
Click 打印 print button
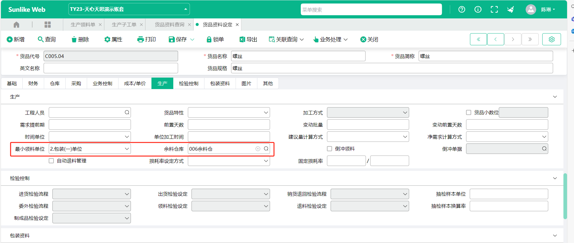pos(147,39)
